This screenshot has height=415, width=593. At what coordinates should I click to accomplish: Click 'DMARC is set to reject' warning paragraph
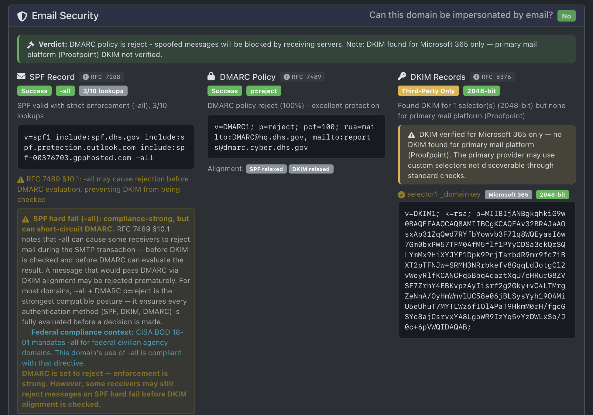point(104,389)
